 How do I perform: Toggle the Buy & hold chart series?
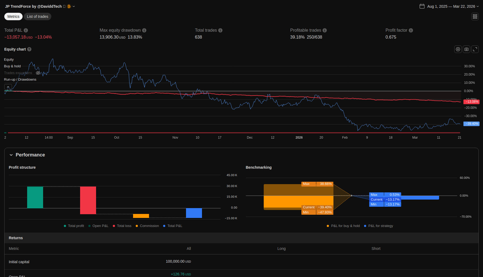tap(12, 66)
